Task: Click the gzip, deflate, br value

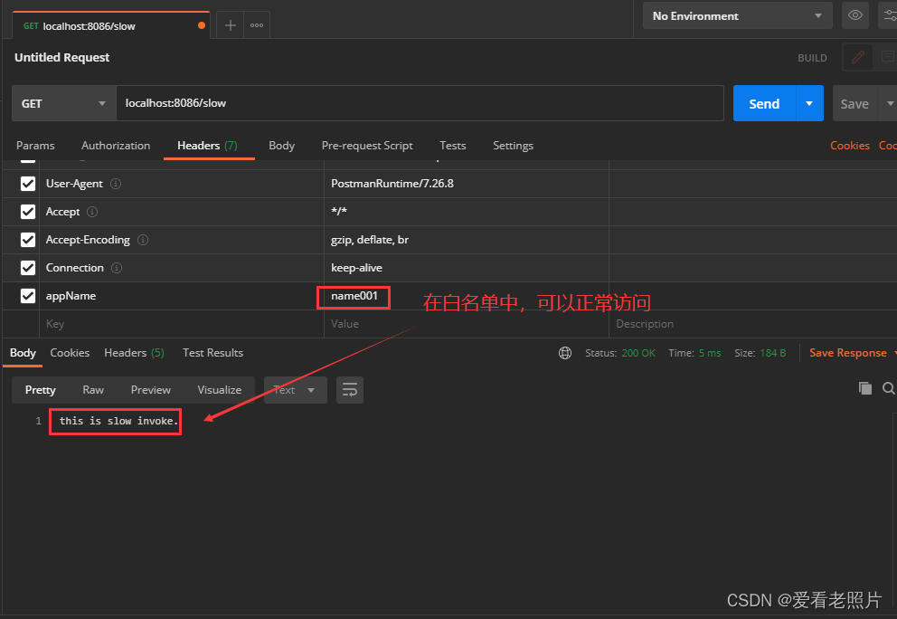Action: pos(370,240)
